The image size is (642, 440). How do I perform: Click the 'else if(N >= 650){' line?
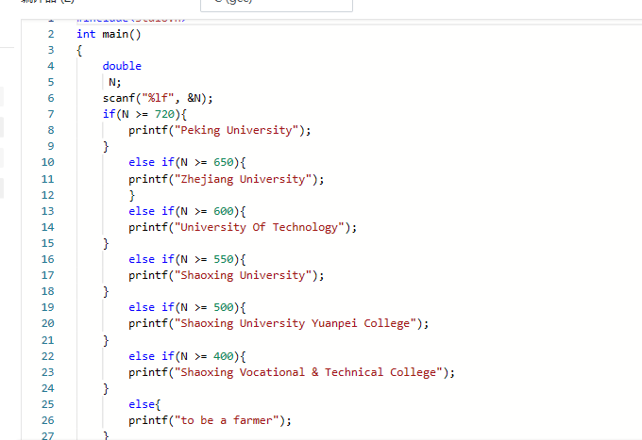point(187,163)
